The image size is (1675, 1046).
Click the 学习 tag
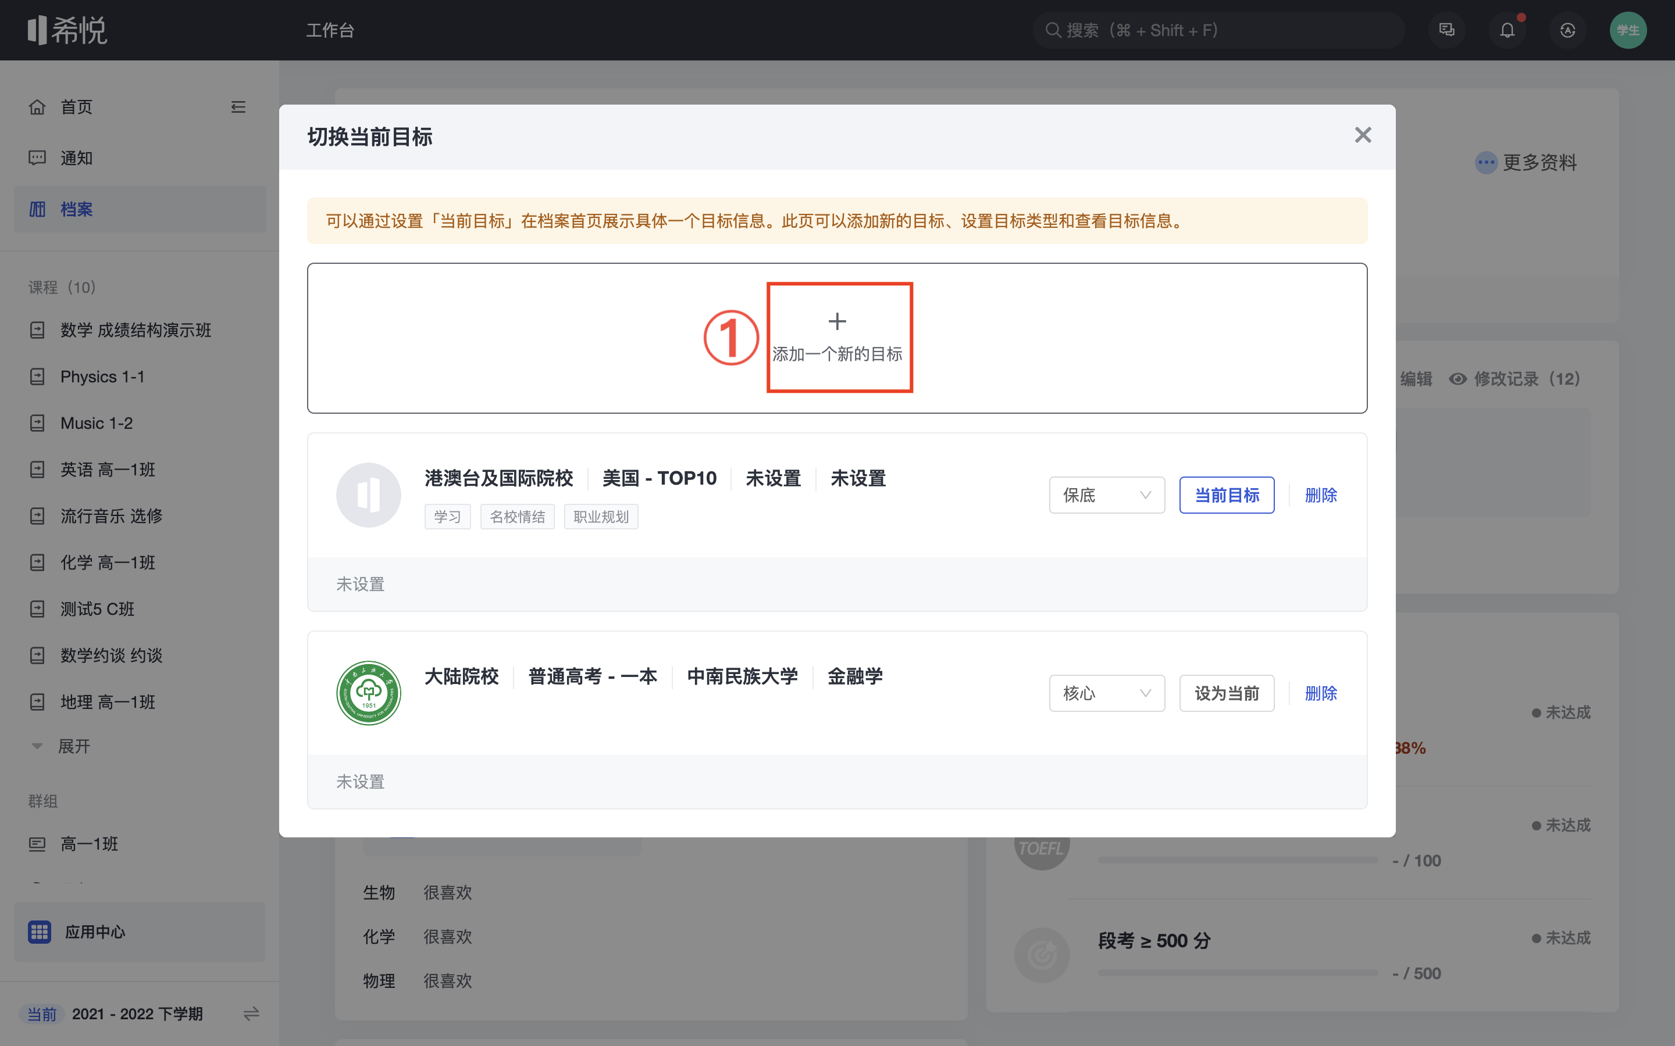click(447, 517)
